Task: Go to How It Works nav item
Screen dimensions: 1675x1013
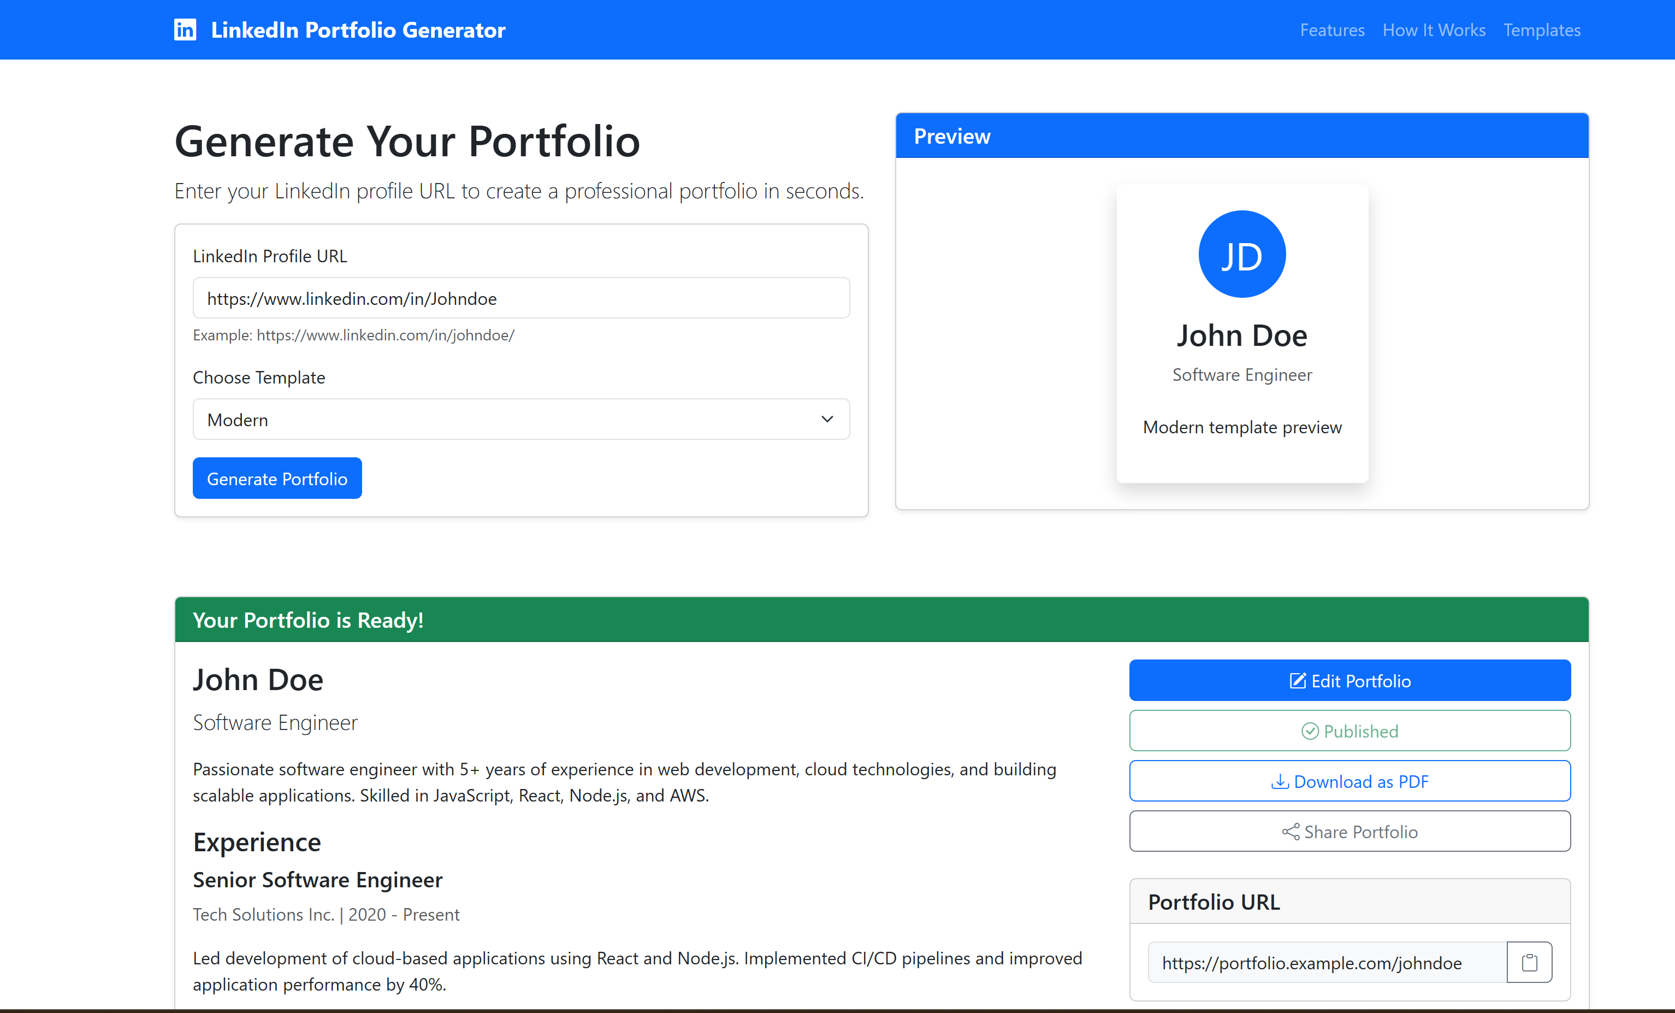Action: 1434,30
